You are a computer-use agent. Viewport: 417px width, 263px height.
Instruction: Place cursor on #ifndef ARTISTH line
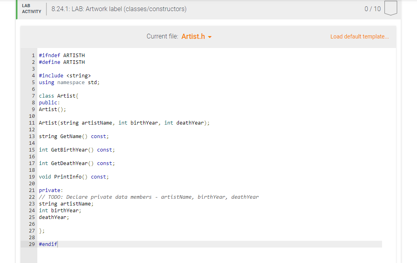[62, 55]
